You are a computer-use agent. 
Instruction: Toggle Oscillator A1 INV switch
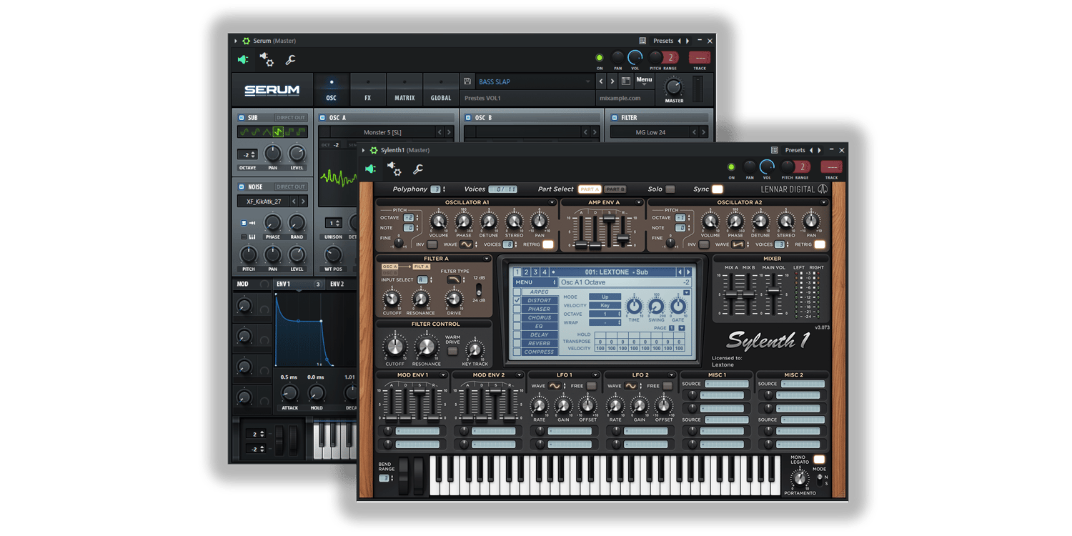click(x=432, y=244)
